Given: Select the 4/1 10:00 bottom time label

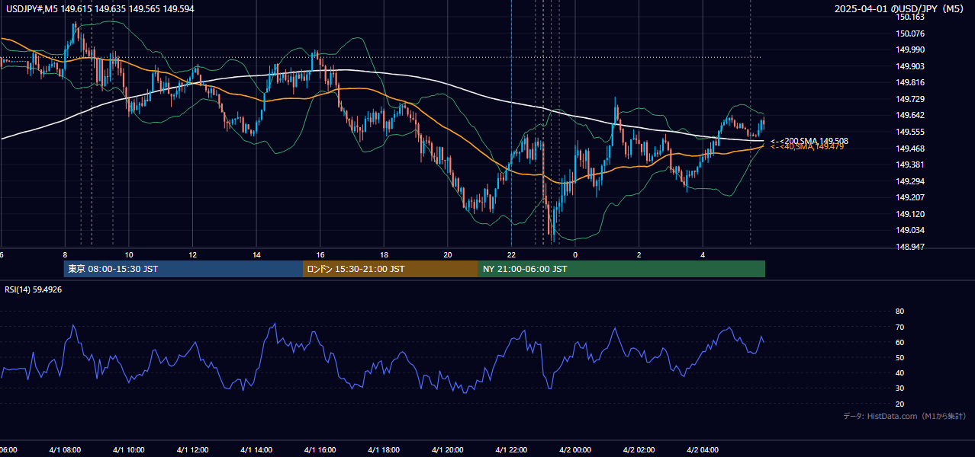Looking at the screenshot, I should [x=128, y=450].
